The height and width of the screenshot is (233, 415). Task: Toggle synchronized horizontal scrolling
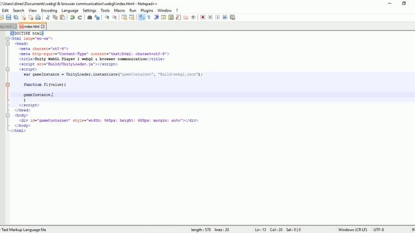click(x=132, y=17)
